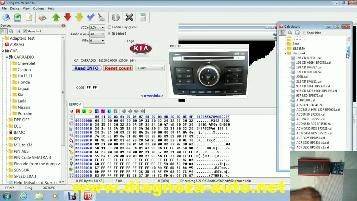Click the find magnifier icon beside hex editor

pyautogui.click(x=71, y=135)
